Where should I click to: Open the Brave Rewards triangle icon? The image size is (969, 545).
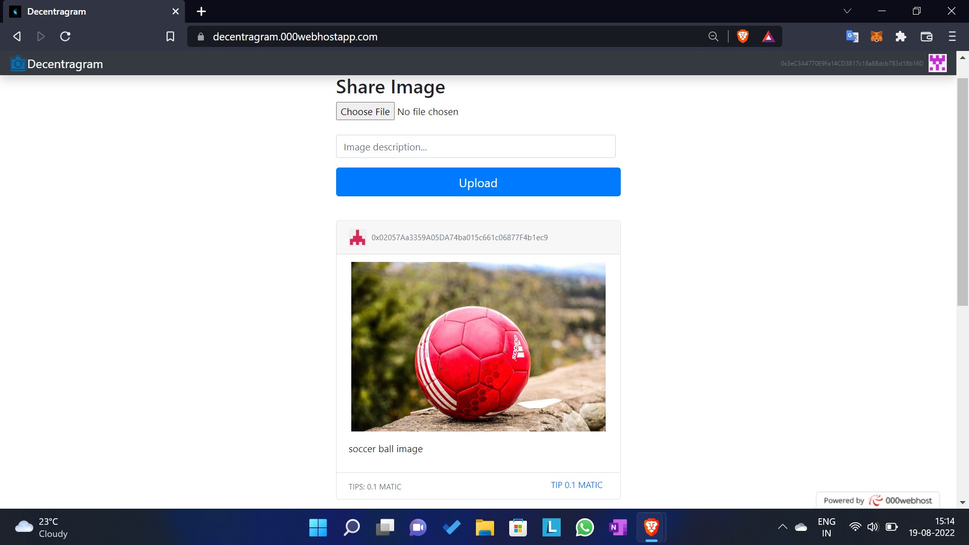click(768, 36)
